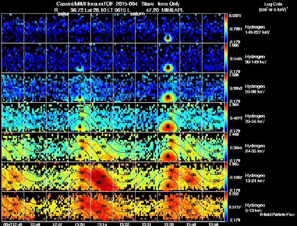Click the '1.388' colorbar value
Screen dimensions: 297x226
234,75
